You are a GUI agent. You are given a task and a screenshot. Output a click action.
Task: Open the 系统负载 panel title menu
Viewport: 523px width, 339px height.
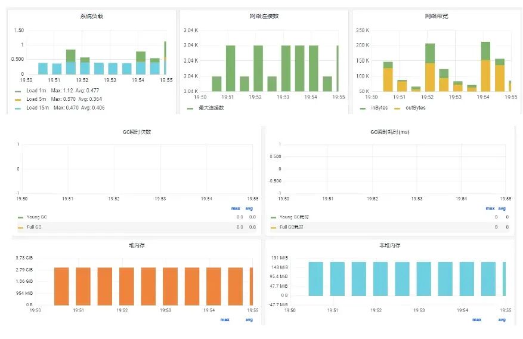92,16
